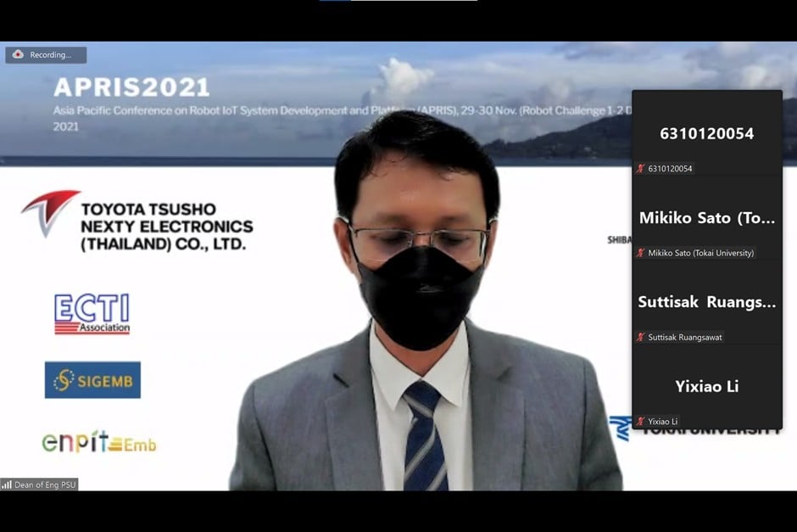Click the small "Suttisak Ruangsawat" name label
This screenshot has height=532, width=797.
point(685,337)
